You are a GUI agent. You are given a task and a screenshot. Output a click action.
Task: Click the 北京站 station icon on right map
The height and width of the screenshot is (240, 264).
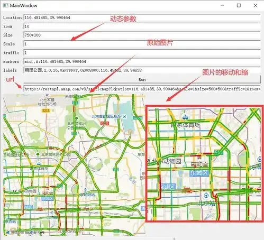point(206,195)
